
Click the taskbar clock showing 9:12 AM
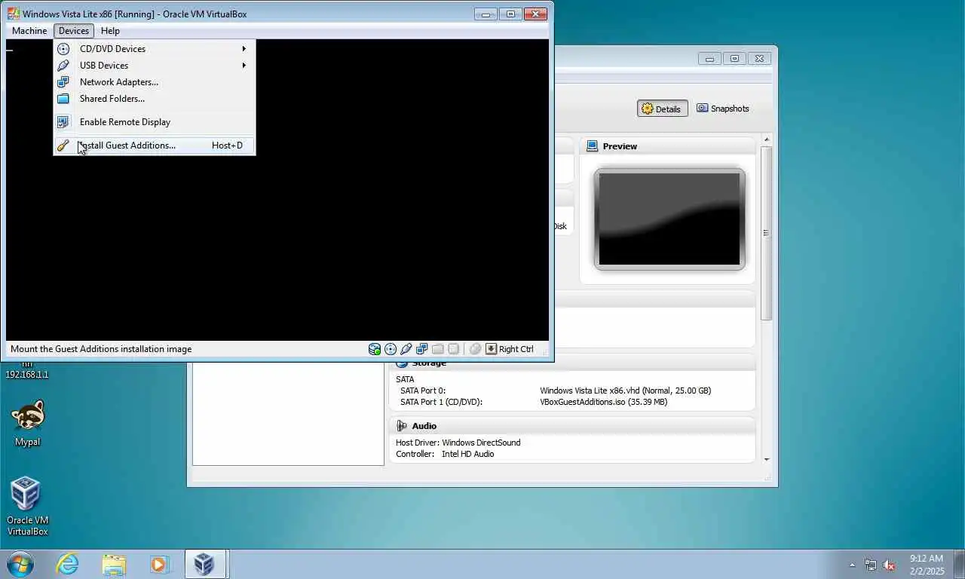pyautogui.click(x=927, y=565)
